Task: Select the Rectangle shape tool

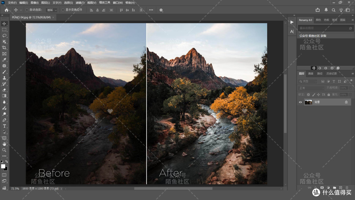Action: (x=4, y=138)
